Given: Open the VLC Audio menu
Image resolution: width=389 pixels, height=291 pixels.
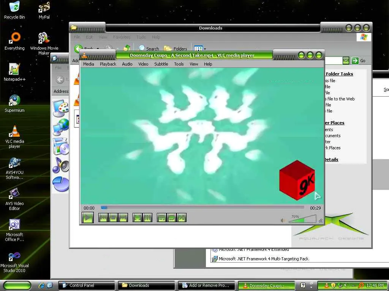Looking at the screenshot, I should (127, 64).
